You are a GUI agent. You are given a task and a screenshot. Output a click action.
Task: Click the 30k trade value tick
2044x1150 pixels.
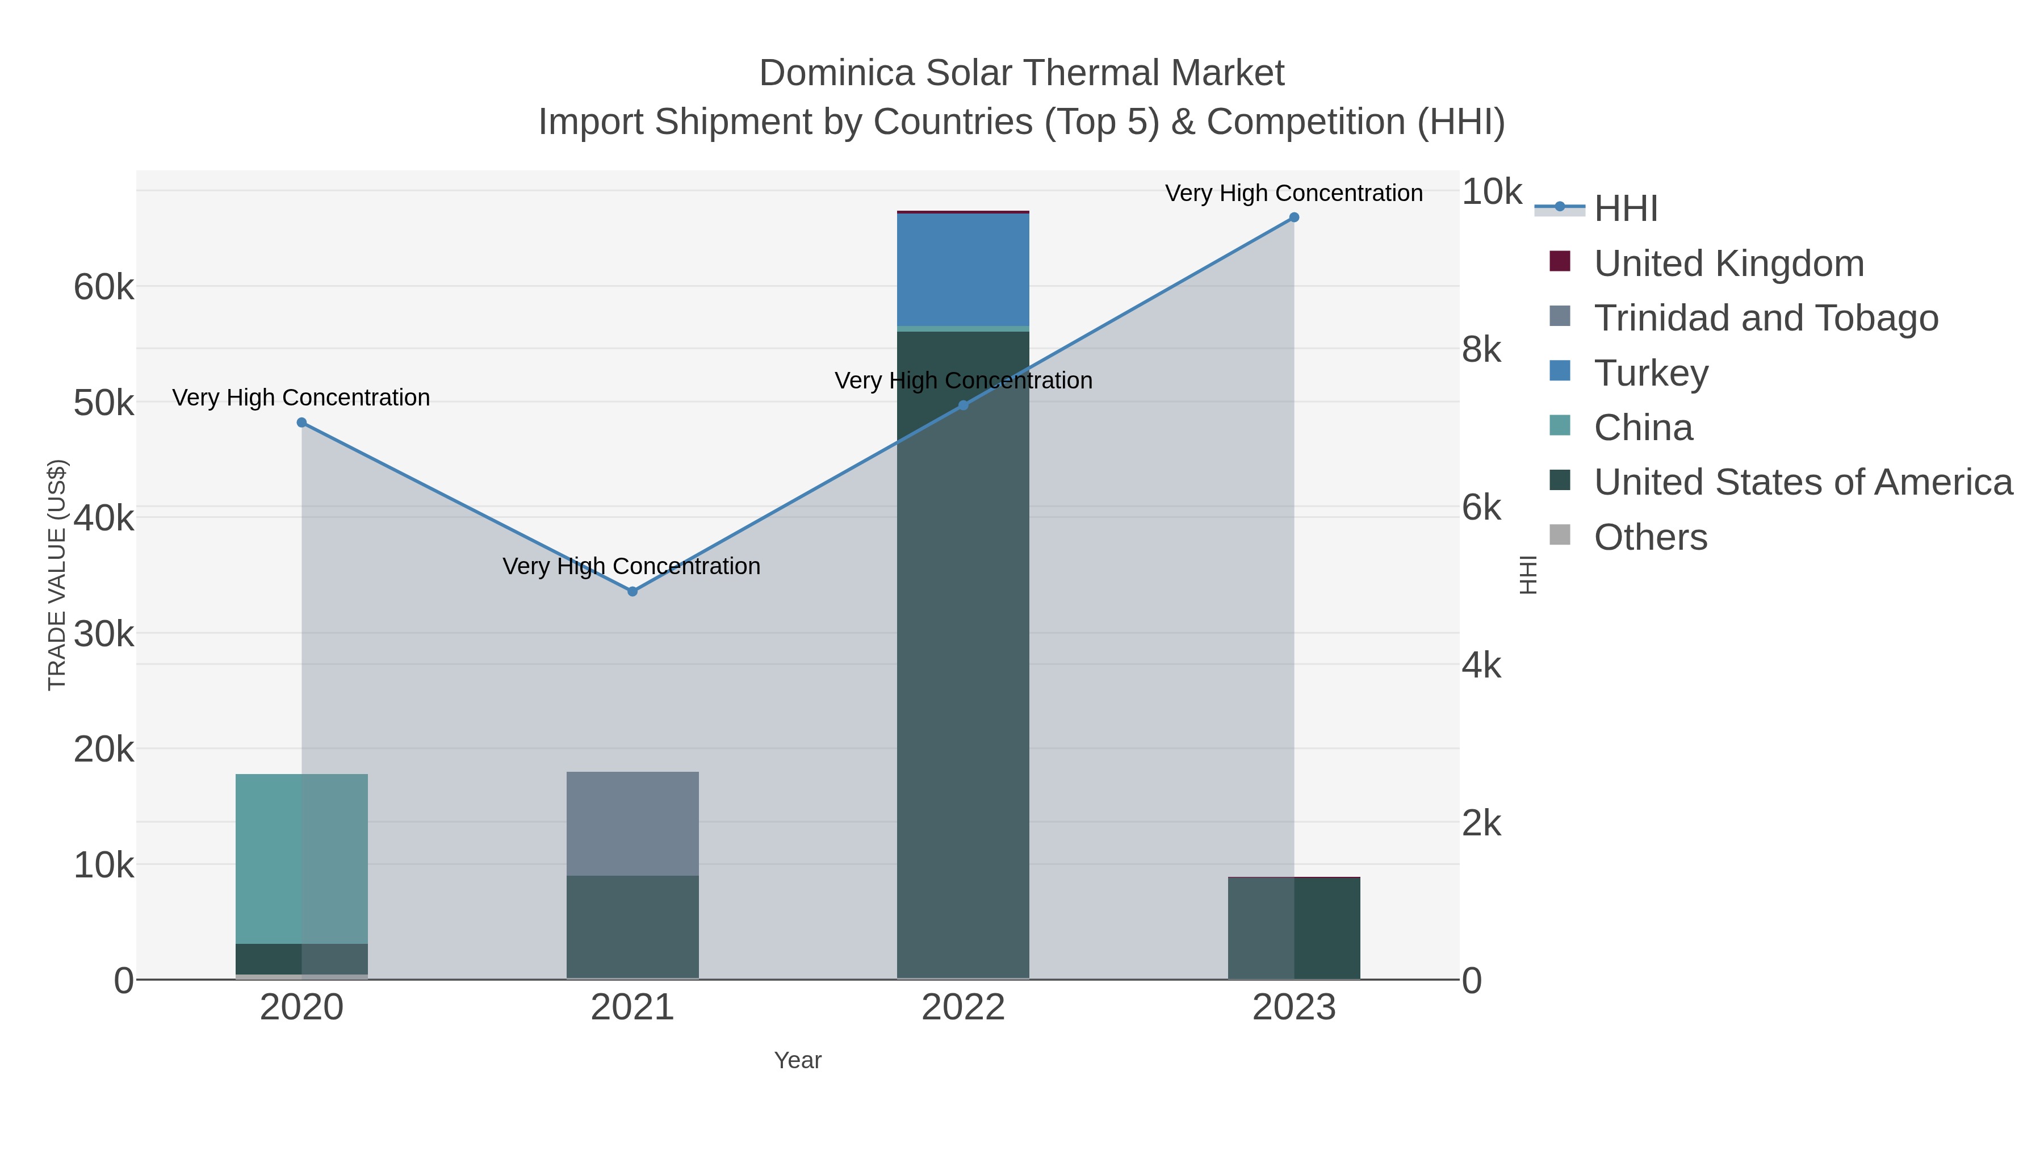coord(104,634)
